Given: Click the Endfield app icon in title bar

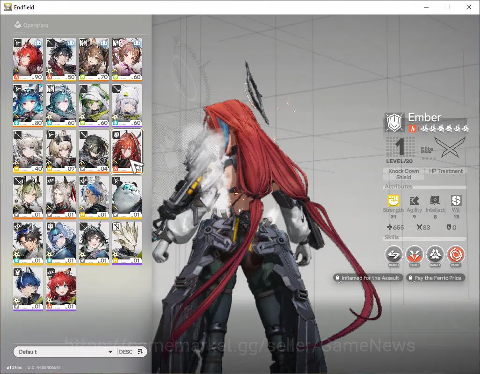Looking at the screenshot, I should coord(7,7).
